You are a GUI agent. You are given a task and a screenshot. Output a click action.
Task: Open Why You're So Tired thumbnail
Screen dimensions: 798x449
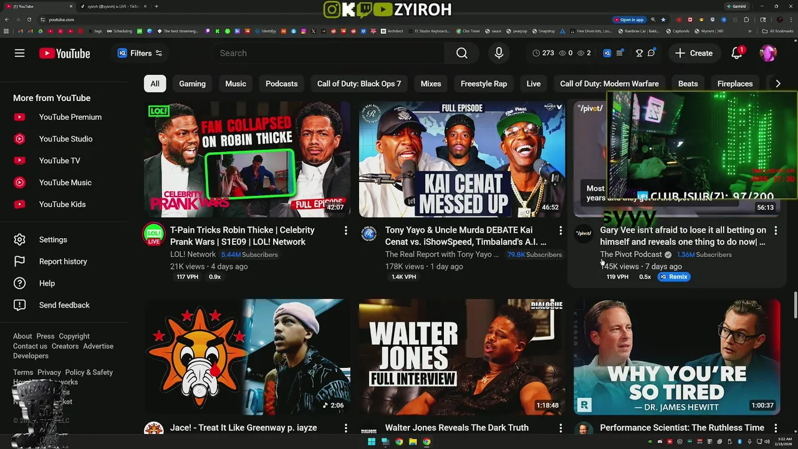(x=677, y=357)
